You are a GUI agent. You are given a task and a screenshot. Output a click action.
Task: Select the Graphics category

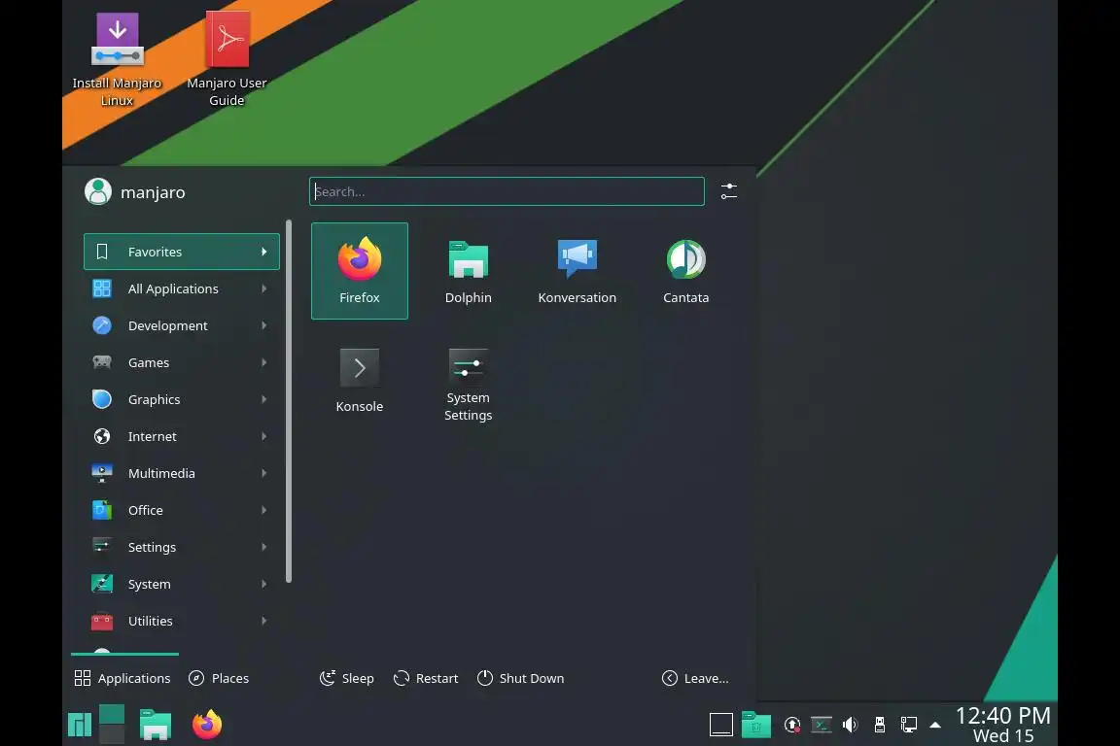[182, 399]
